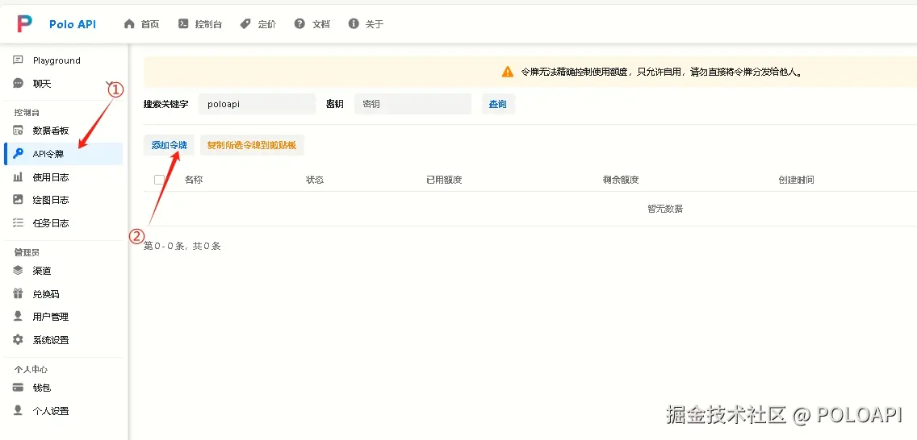Select 绘图日志 in the sidebar

[x=63, y=200]
